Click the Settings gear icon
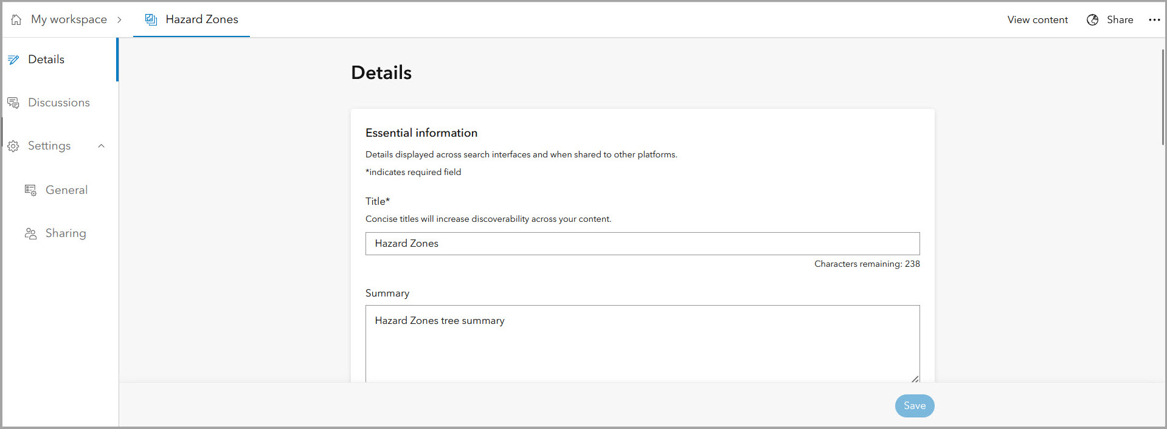Image resolution: width=1167 pixels, height=429 pixels. [x=13, y=146]
